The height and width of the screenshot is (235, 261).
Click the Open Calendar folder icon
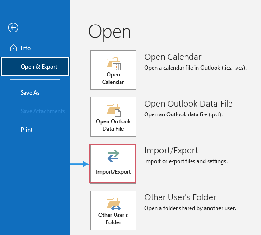coord(114,64)
